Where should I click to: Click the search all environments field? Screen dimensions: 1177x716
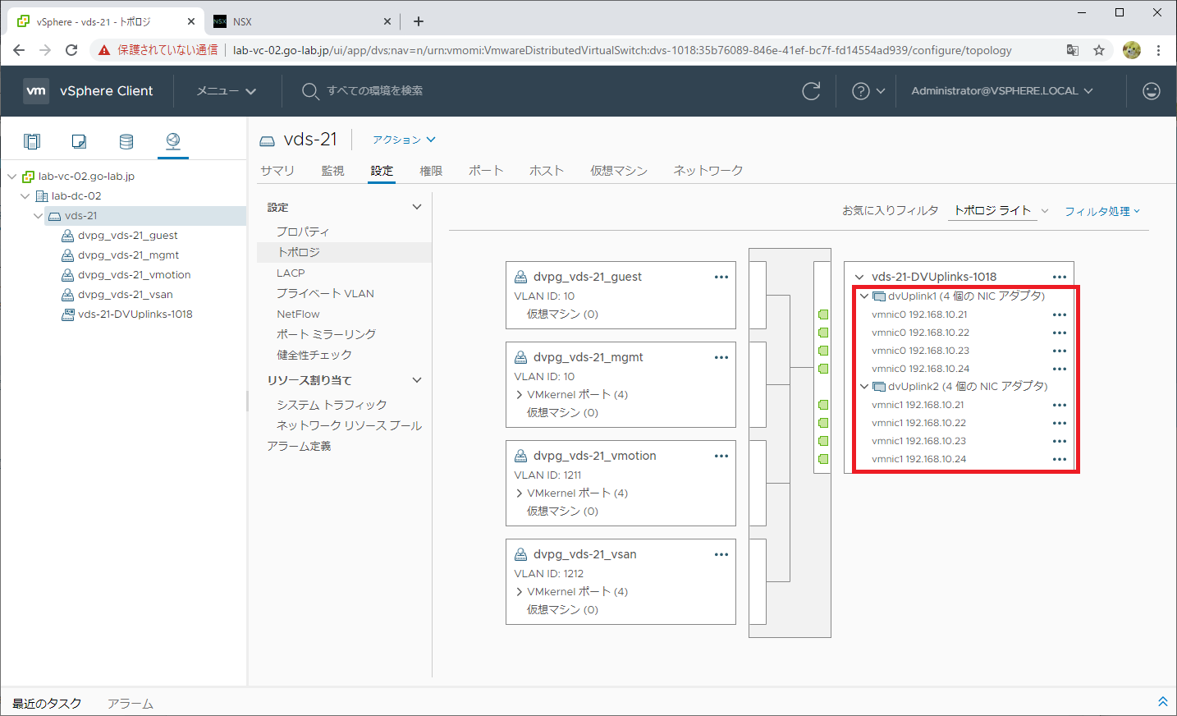point(375,91)
